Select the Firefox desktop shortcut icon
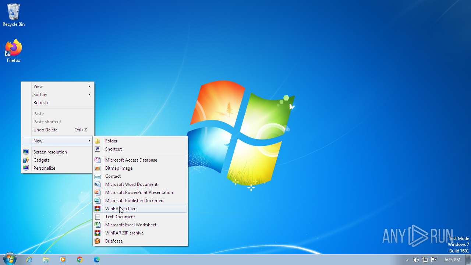This screenshot has width=471, height=265. 14,51
